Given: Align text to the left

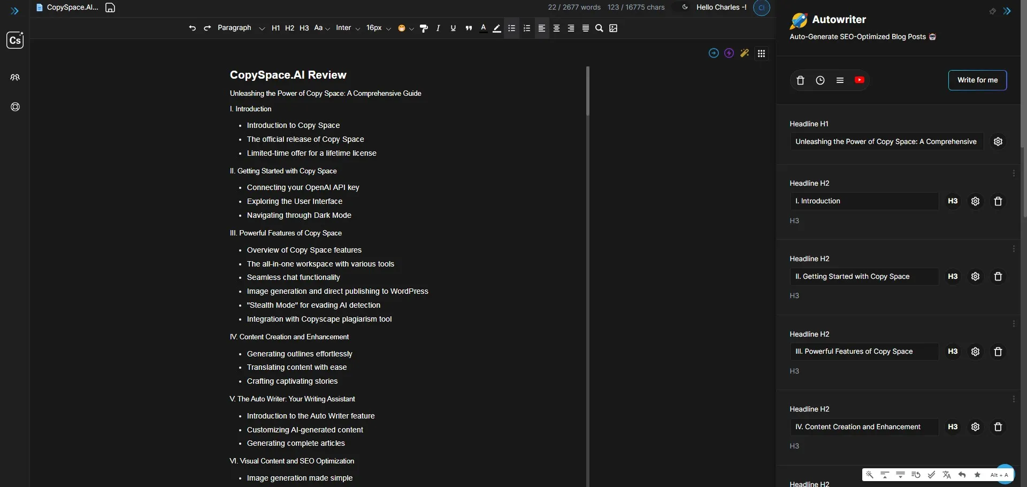Looking at the screenshot, I should click(542, 28).
